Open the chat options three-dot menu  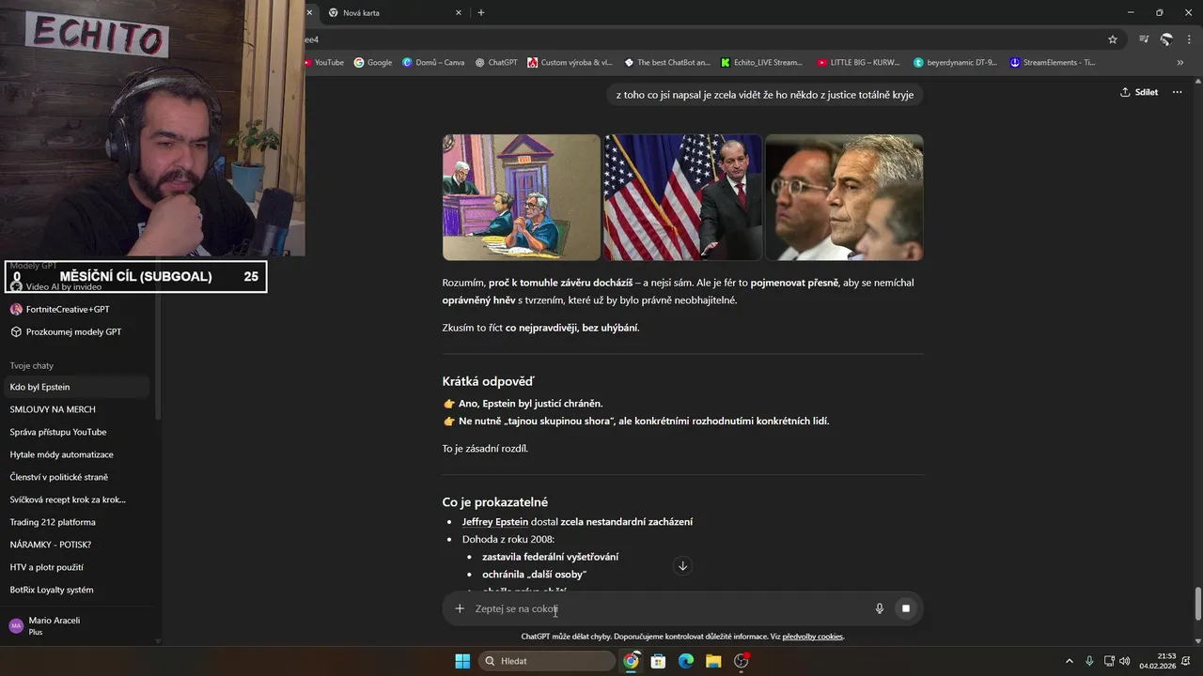point(1177,92)
